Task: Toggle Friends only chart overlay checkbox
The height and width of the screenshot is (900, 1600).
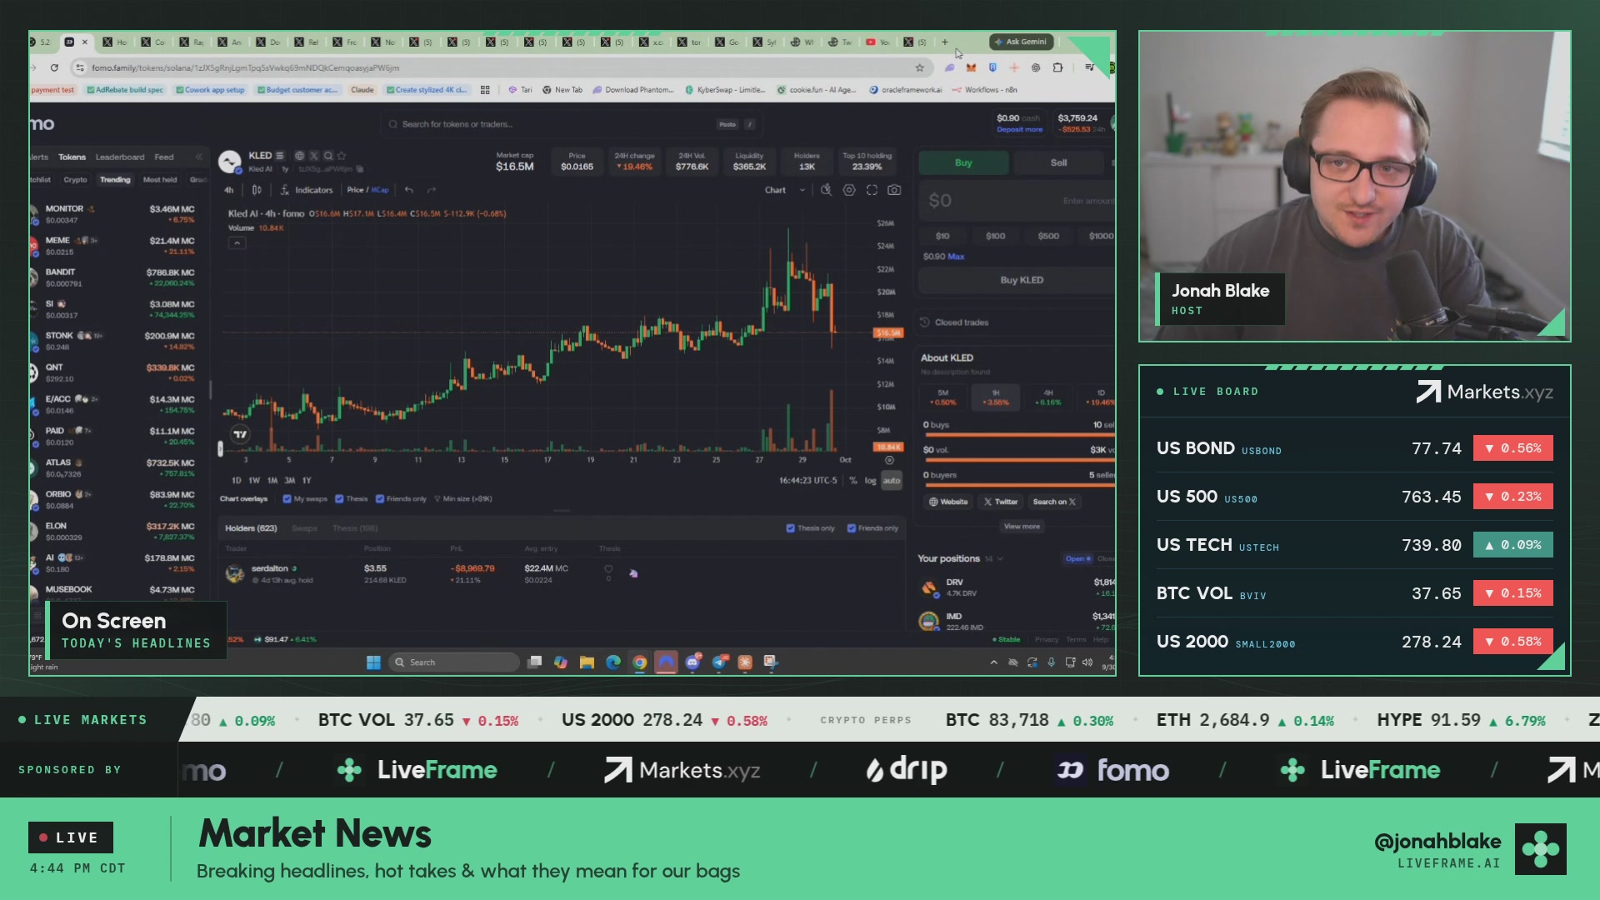Action: pos(379,499)
